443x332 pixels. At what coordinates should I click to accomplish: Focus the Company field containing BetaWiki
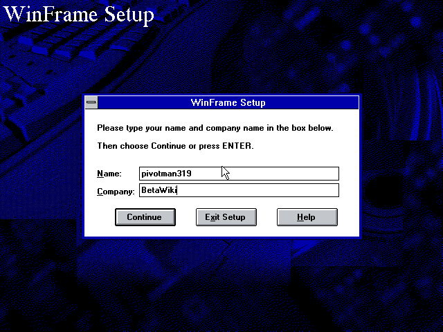(239, 190)
